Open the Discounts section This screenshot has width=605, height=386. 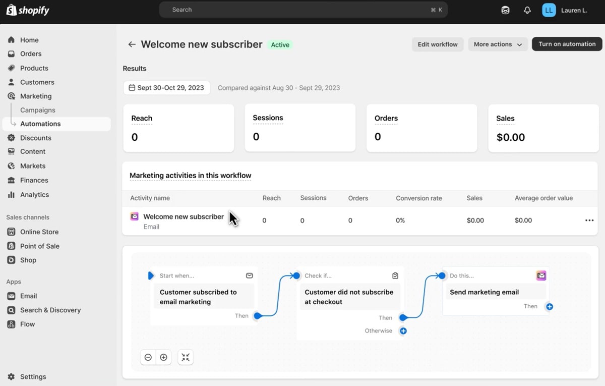[x=36, y=138]
